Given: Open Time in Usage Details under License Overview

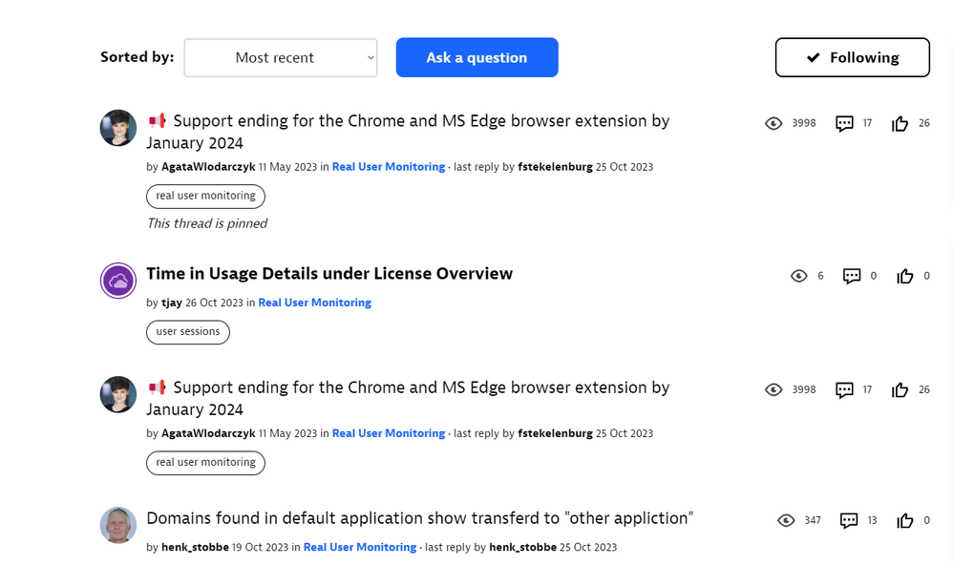Looking at the screenshot, I should (x=329, y=274).
